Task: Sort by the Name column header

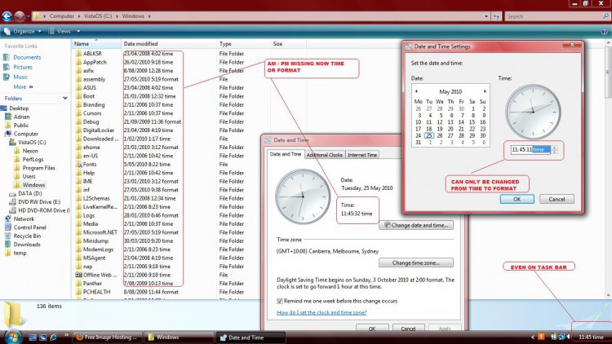Action: coord(96,44)
